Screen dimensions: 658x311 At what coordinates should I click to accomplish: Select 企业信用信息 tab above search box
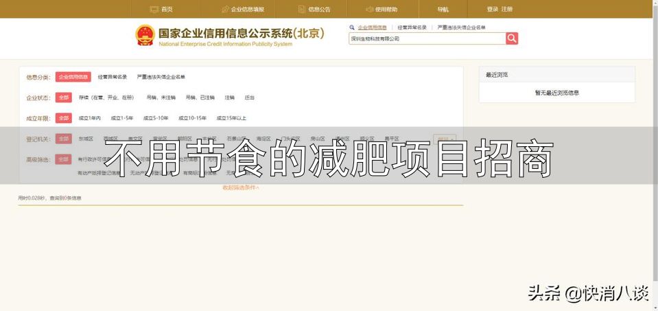pos(372,27)
